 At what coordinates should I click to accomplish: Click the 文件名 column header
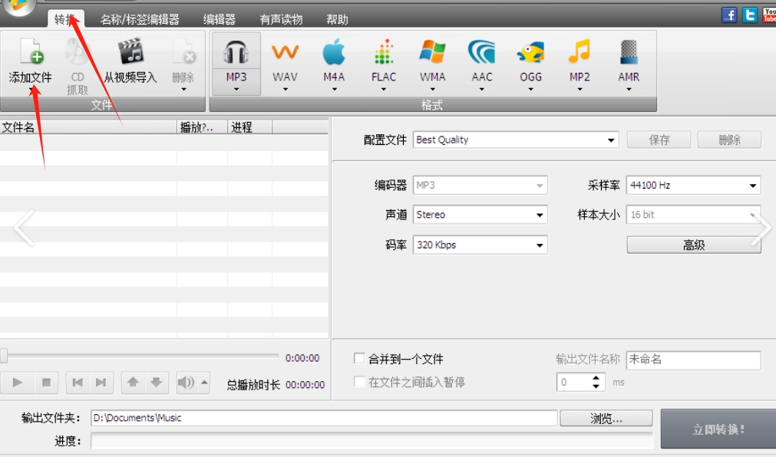88,127
